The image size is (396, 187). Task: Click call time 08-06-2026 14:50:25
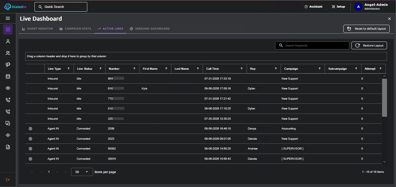point(218,149)
